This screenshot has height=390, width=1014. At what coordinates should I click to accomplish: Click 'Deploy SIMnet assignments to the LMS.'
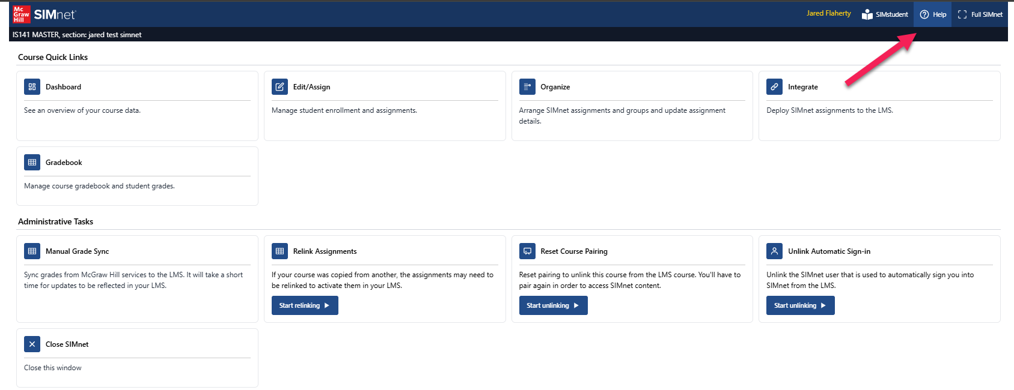point(829,110)
